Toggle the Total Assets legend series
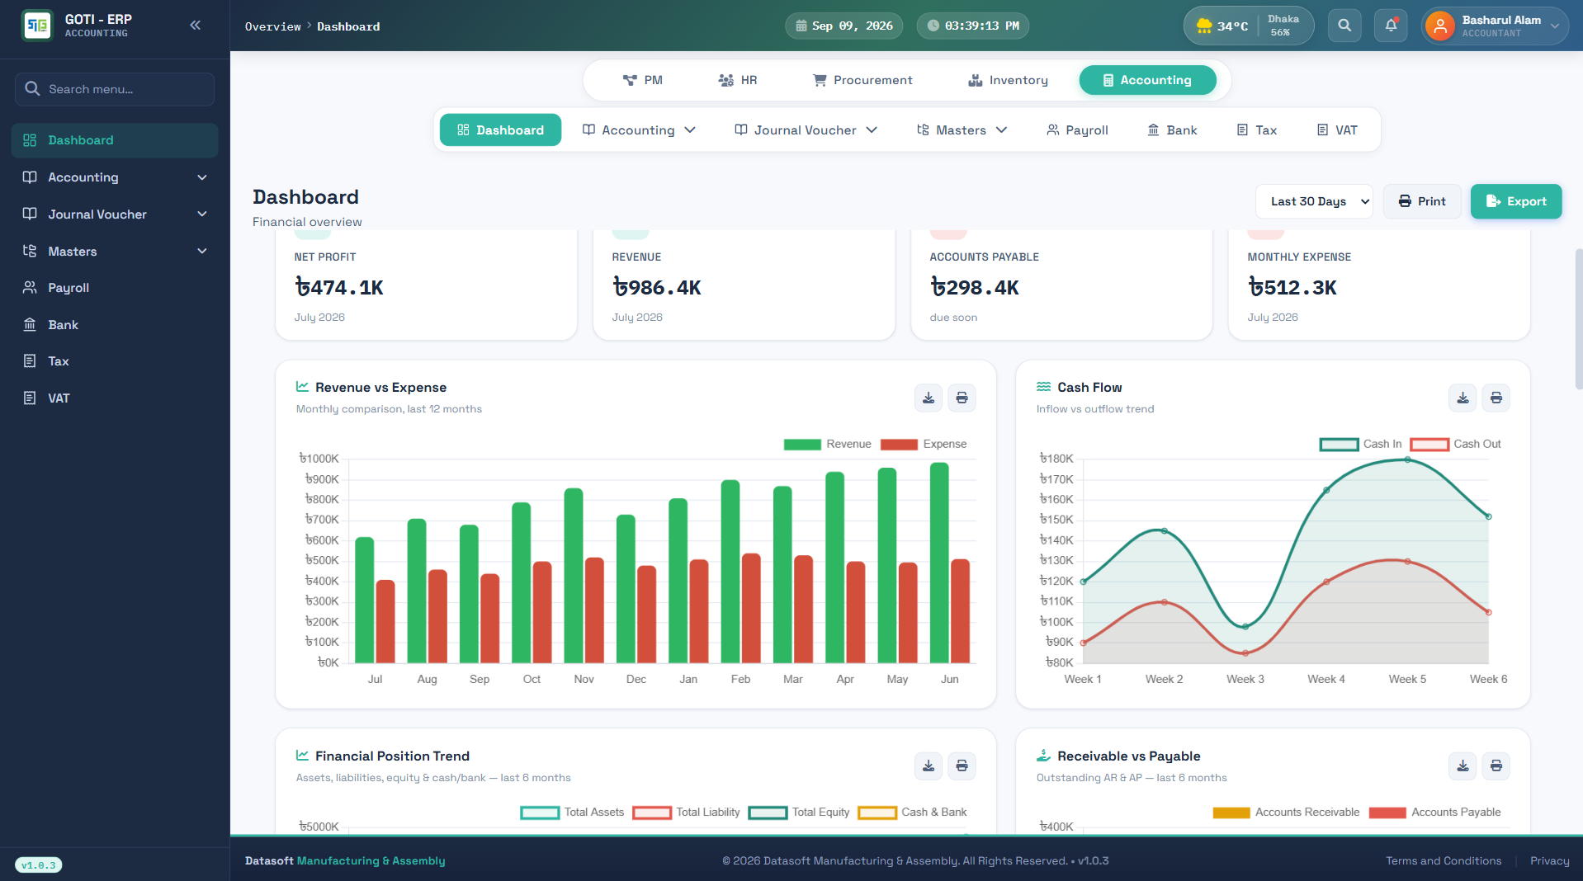 click(x=572, y=813)
